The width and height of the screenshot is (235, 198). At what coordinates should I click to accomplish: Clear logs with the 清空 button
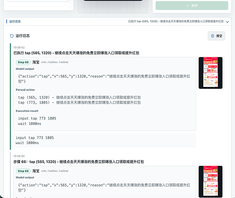216,36
